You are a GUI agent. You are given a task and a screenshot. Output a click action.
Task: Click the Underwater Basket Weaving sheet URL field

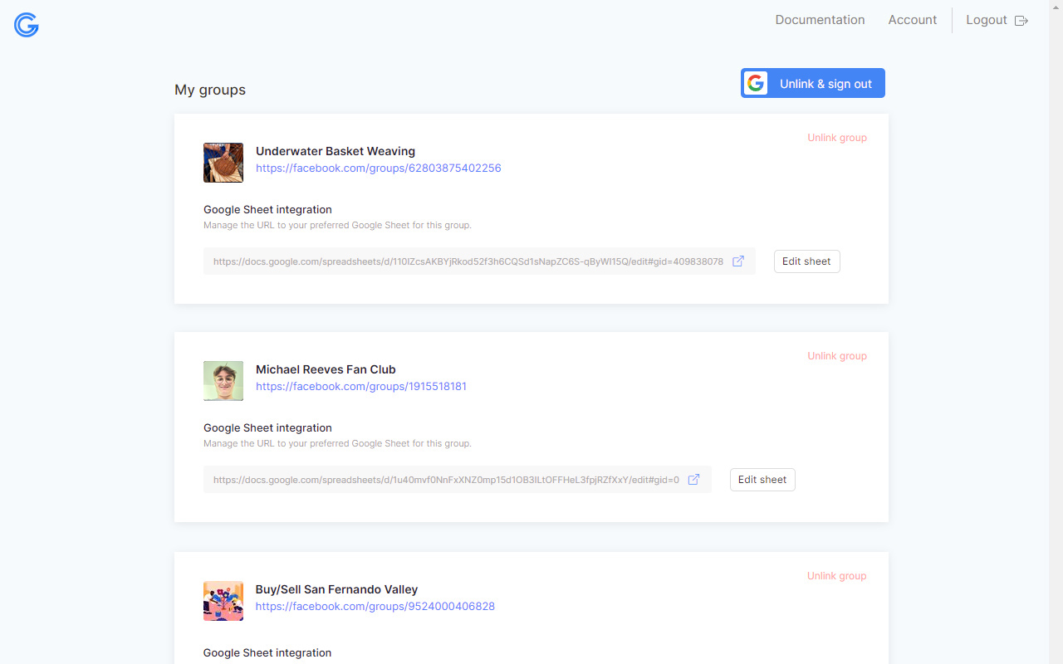coord(479,261)
